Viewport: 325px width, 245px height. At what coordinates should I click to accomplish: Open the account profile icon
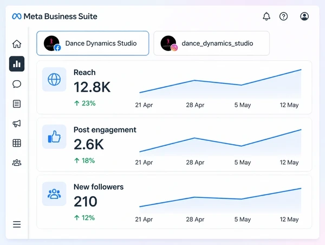coord(304,16)
